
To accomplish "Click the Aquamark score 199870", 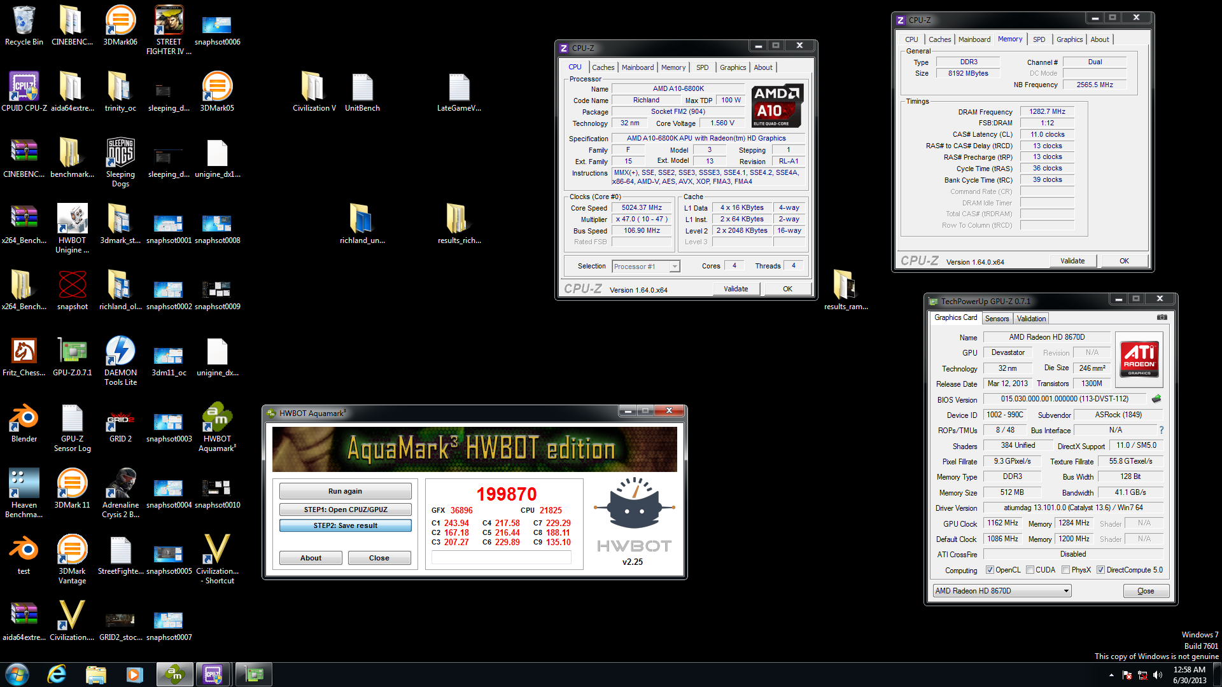I will 507,494.
